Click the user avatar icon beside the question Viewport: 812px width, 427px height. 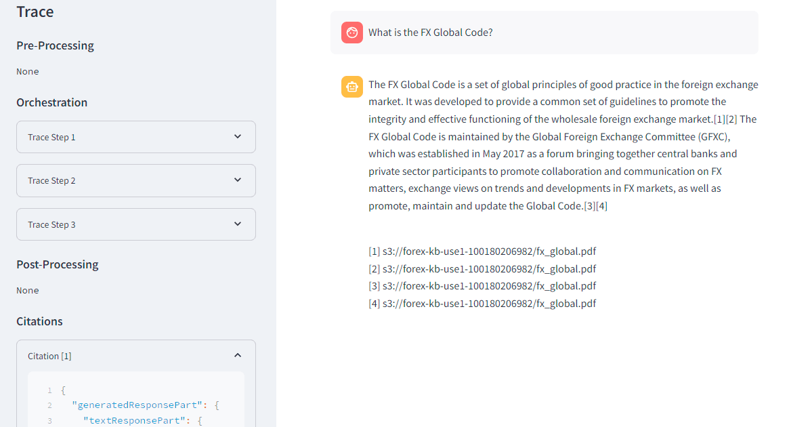coord(351,33)
